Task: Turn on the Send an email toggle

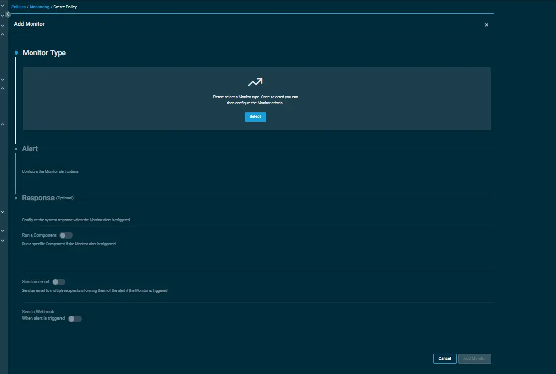Action: (59, 282)
